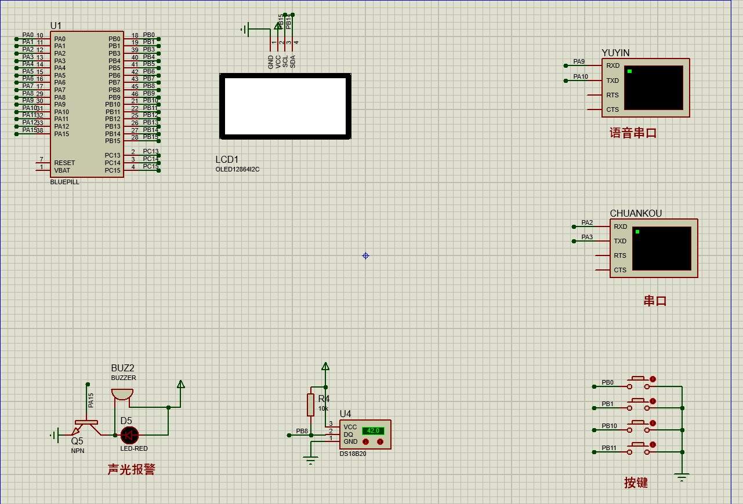
Task: Click the ground symbol under the push buttons
Action: coord(682,477)
